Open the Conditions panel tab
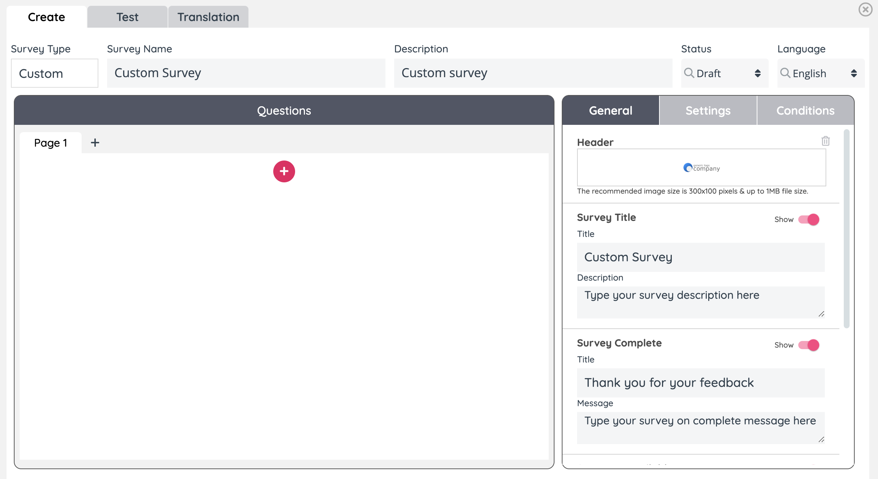This screenshot has width=878, height=479. (805, 111)
